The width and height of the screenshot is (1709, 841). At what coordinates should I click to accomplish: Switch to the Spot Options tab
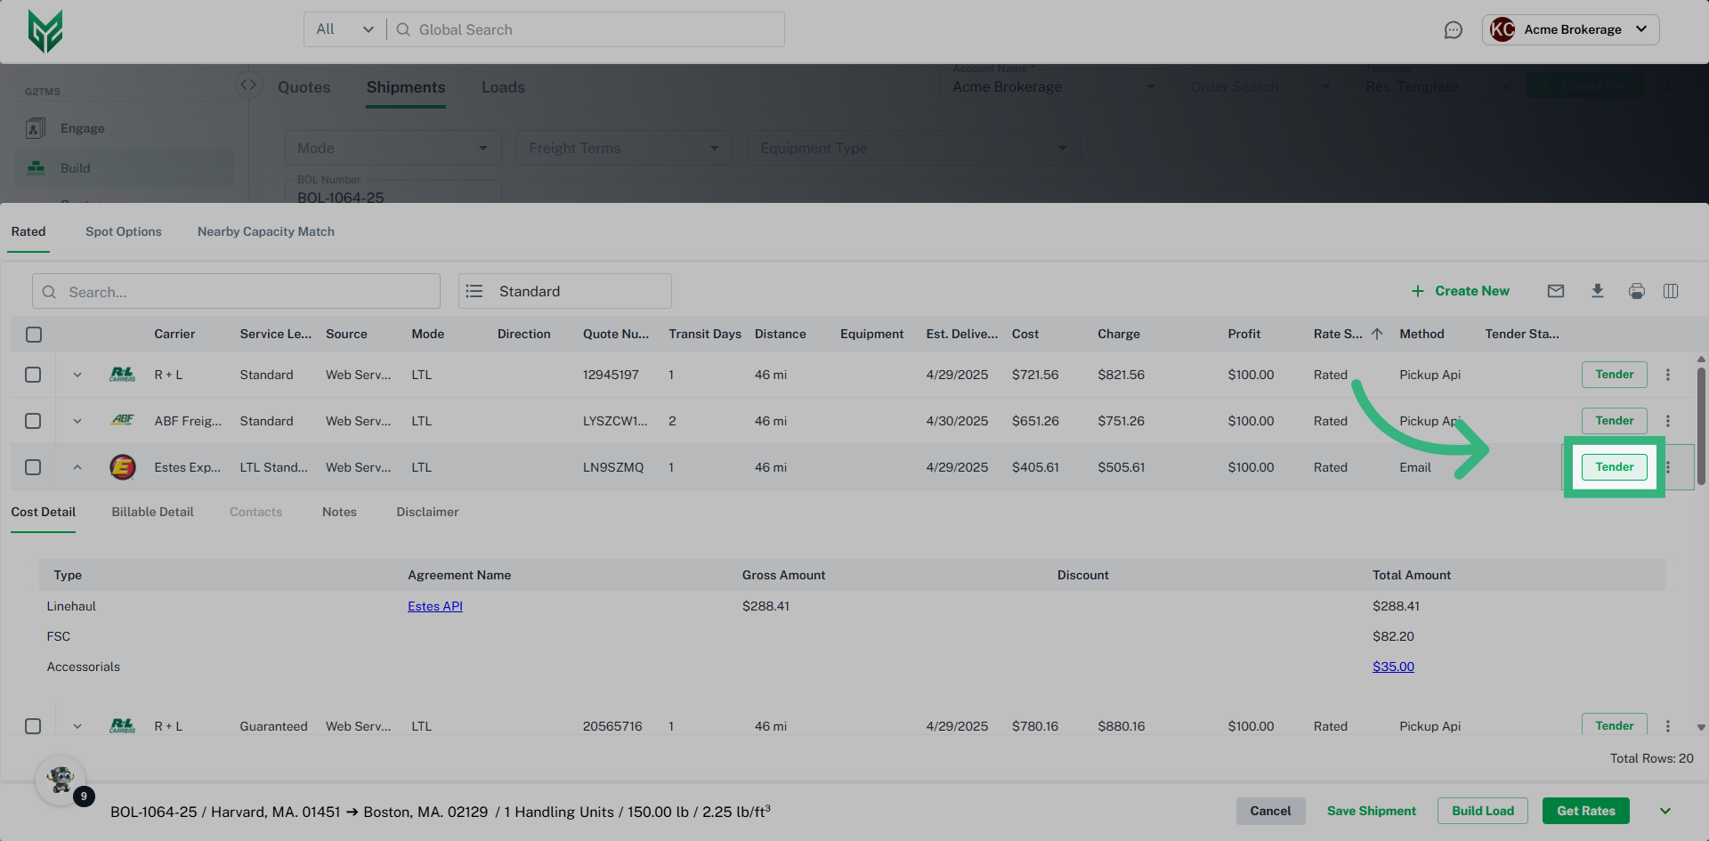pos(124,231)
